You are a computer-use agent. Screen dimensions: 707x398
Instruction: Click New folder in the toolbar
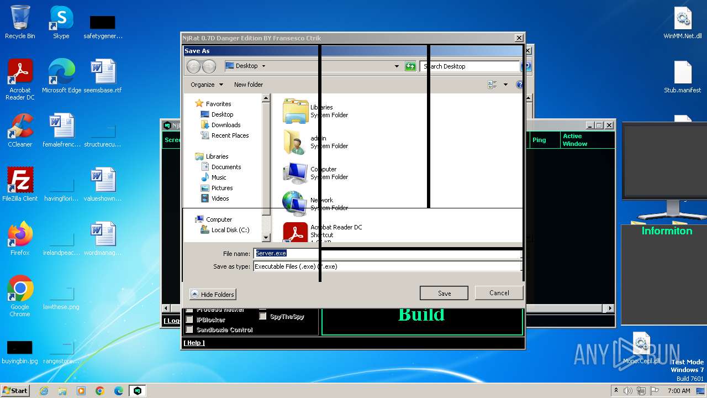click(x=249, y=85)
